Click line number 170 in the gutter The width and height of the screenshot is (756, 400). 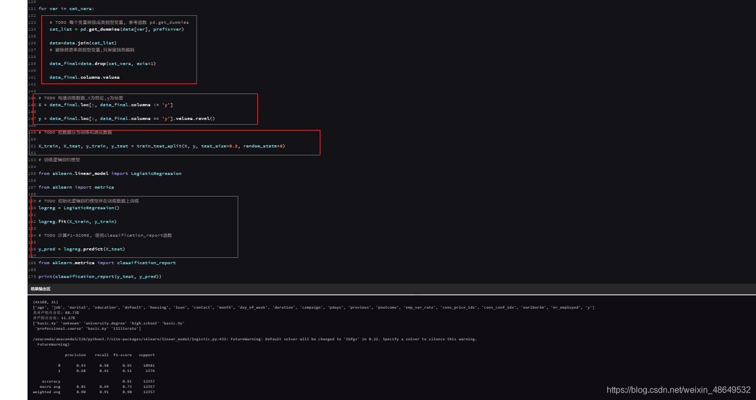pos(32,277)
